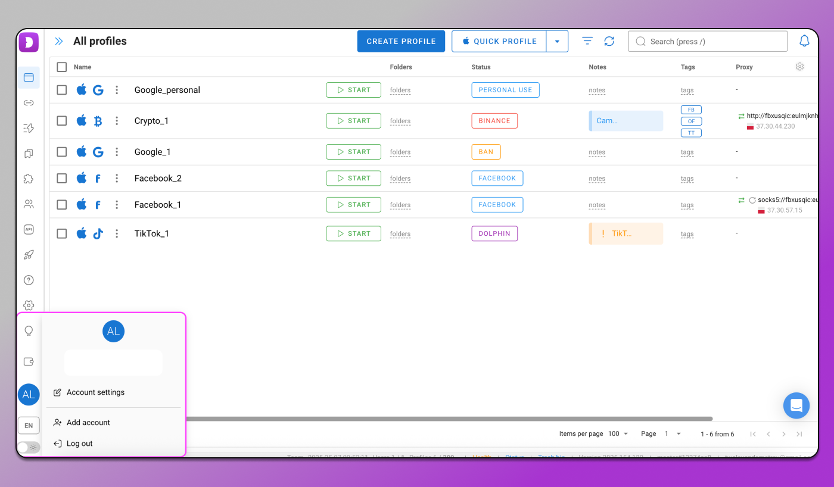Click the folders link for Facebook_2
The height and width of the screenshot is (487, 834).
[400, 179]
